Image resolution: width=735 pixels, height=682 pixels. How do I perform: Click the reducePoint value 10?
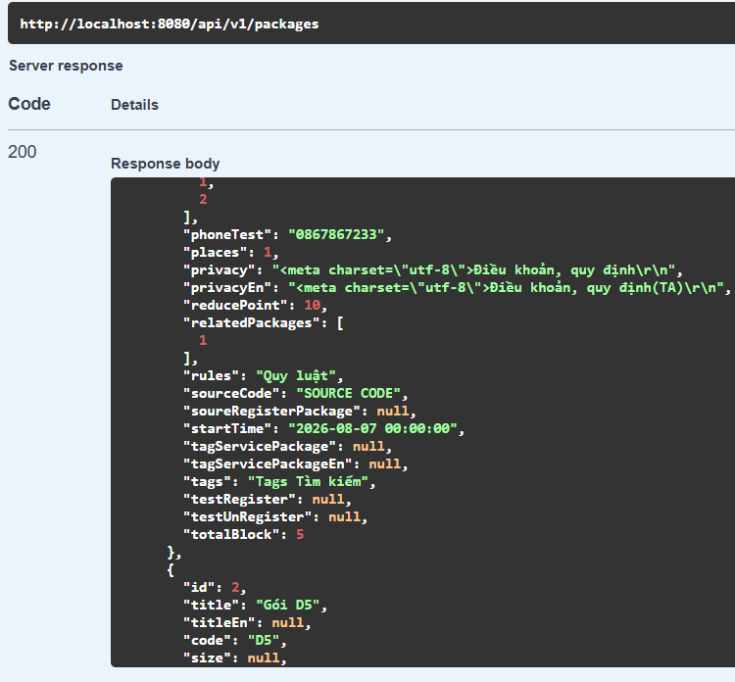pyautogui.click(x=313, y=305)
